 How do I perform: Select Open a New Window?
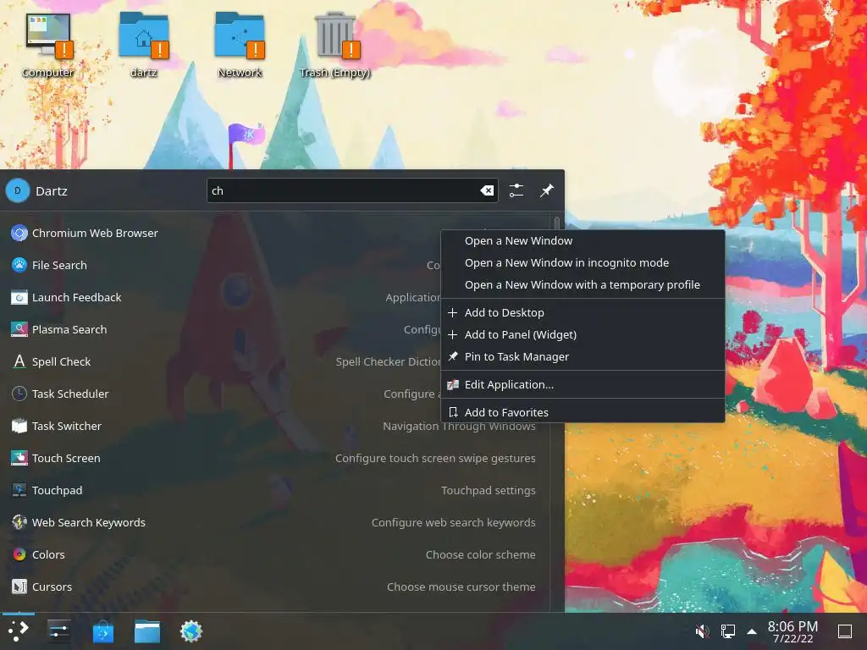[583, 241]
